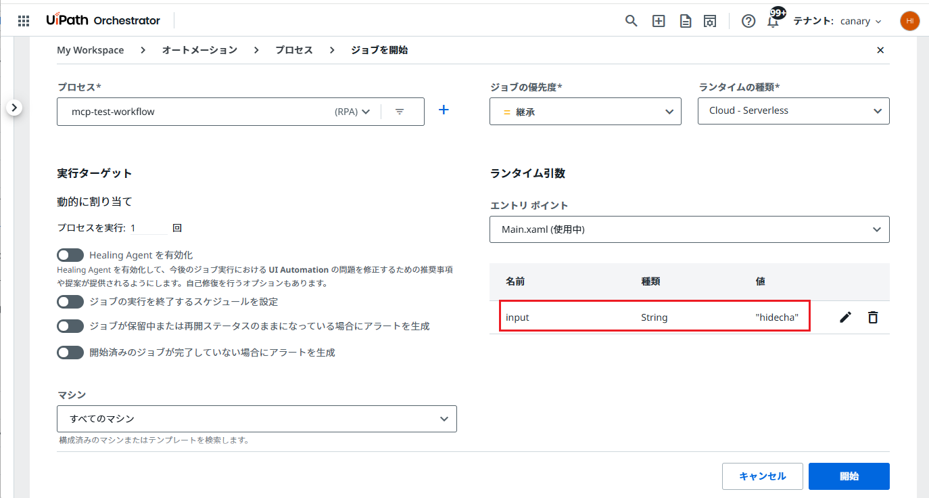The height and width of the screenshot is (498, 929).
Task: Click the UiPath Orchestrator logo
Action: point(103,20)
